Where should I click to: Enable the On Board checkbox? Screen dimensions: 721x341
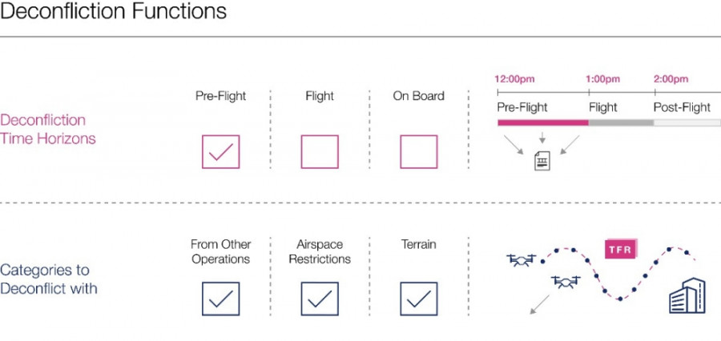(419, 151)
